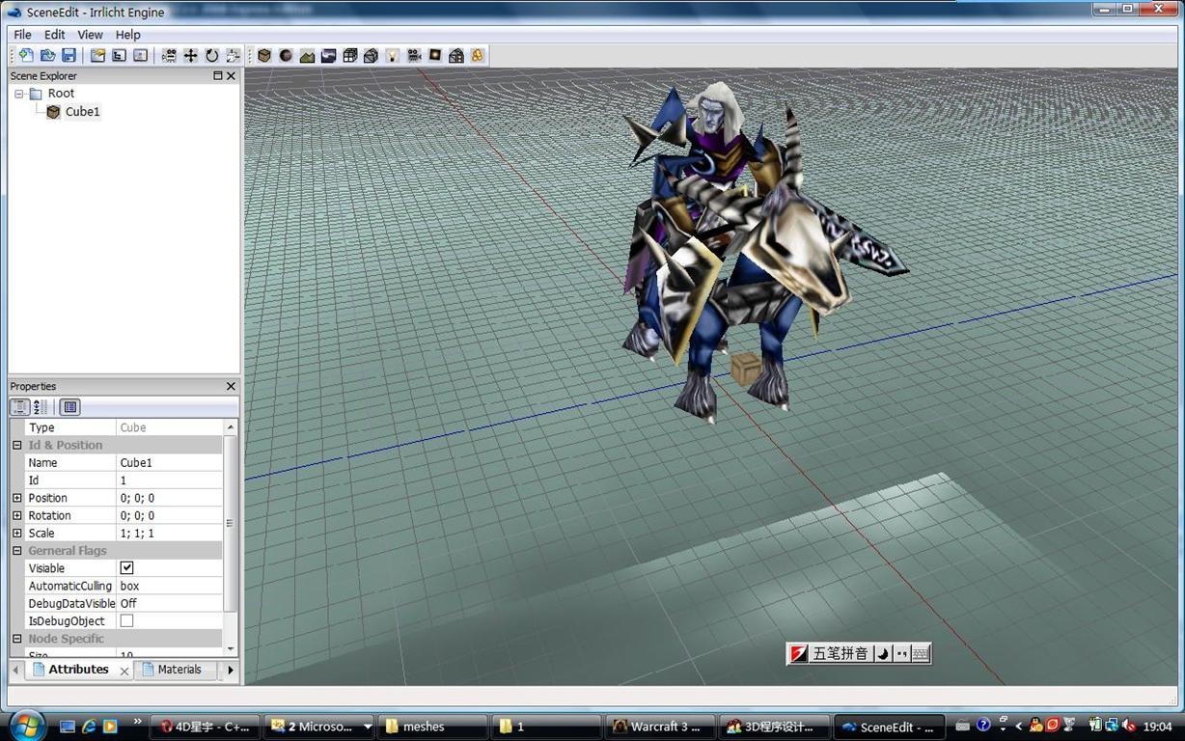Click the properties scroll-up arrow
This screenshot has height=741, width=1185.
230,426
